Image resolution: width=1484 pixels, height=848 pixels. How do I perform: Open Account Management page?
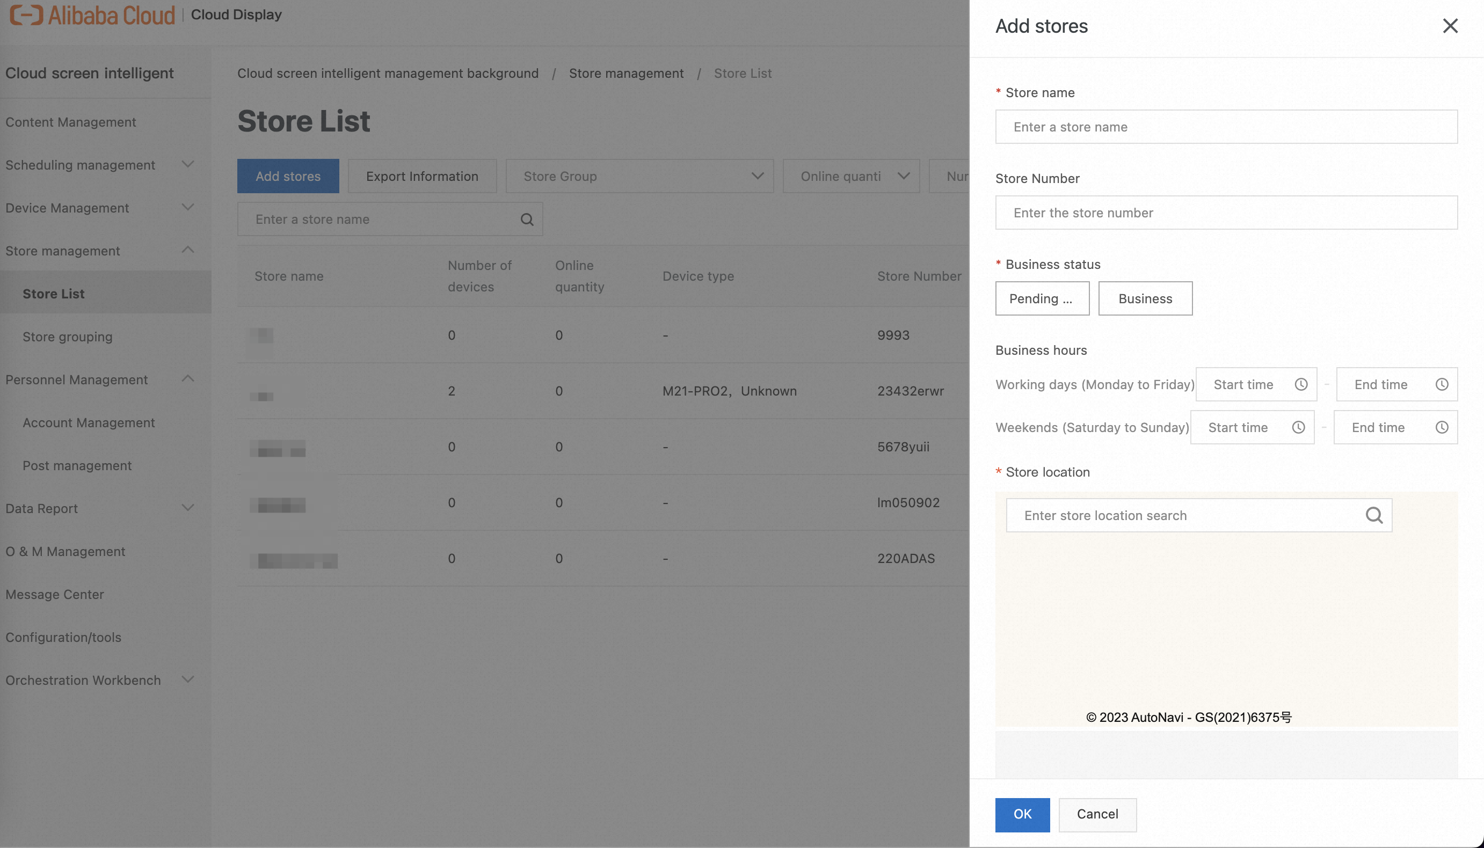[89, 422]
